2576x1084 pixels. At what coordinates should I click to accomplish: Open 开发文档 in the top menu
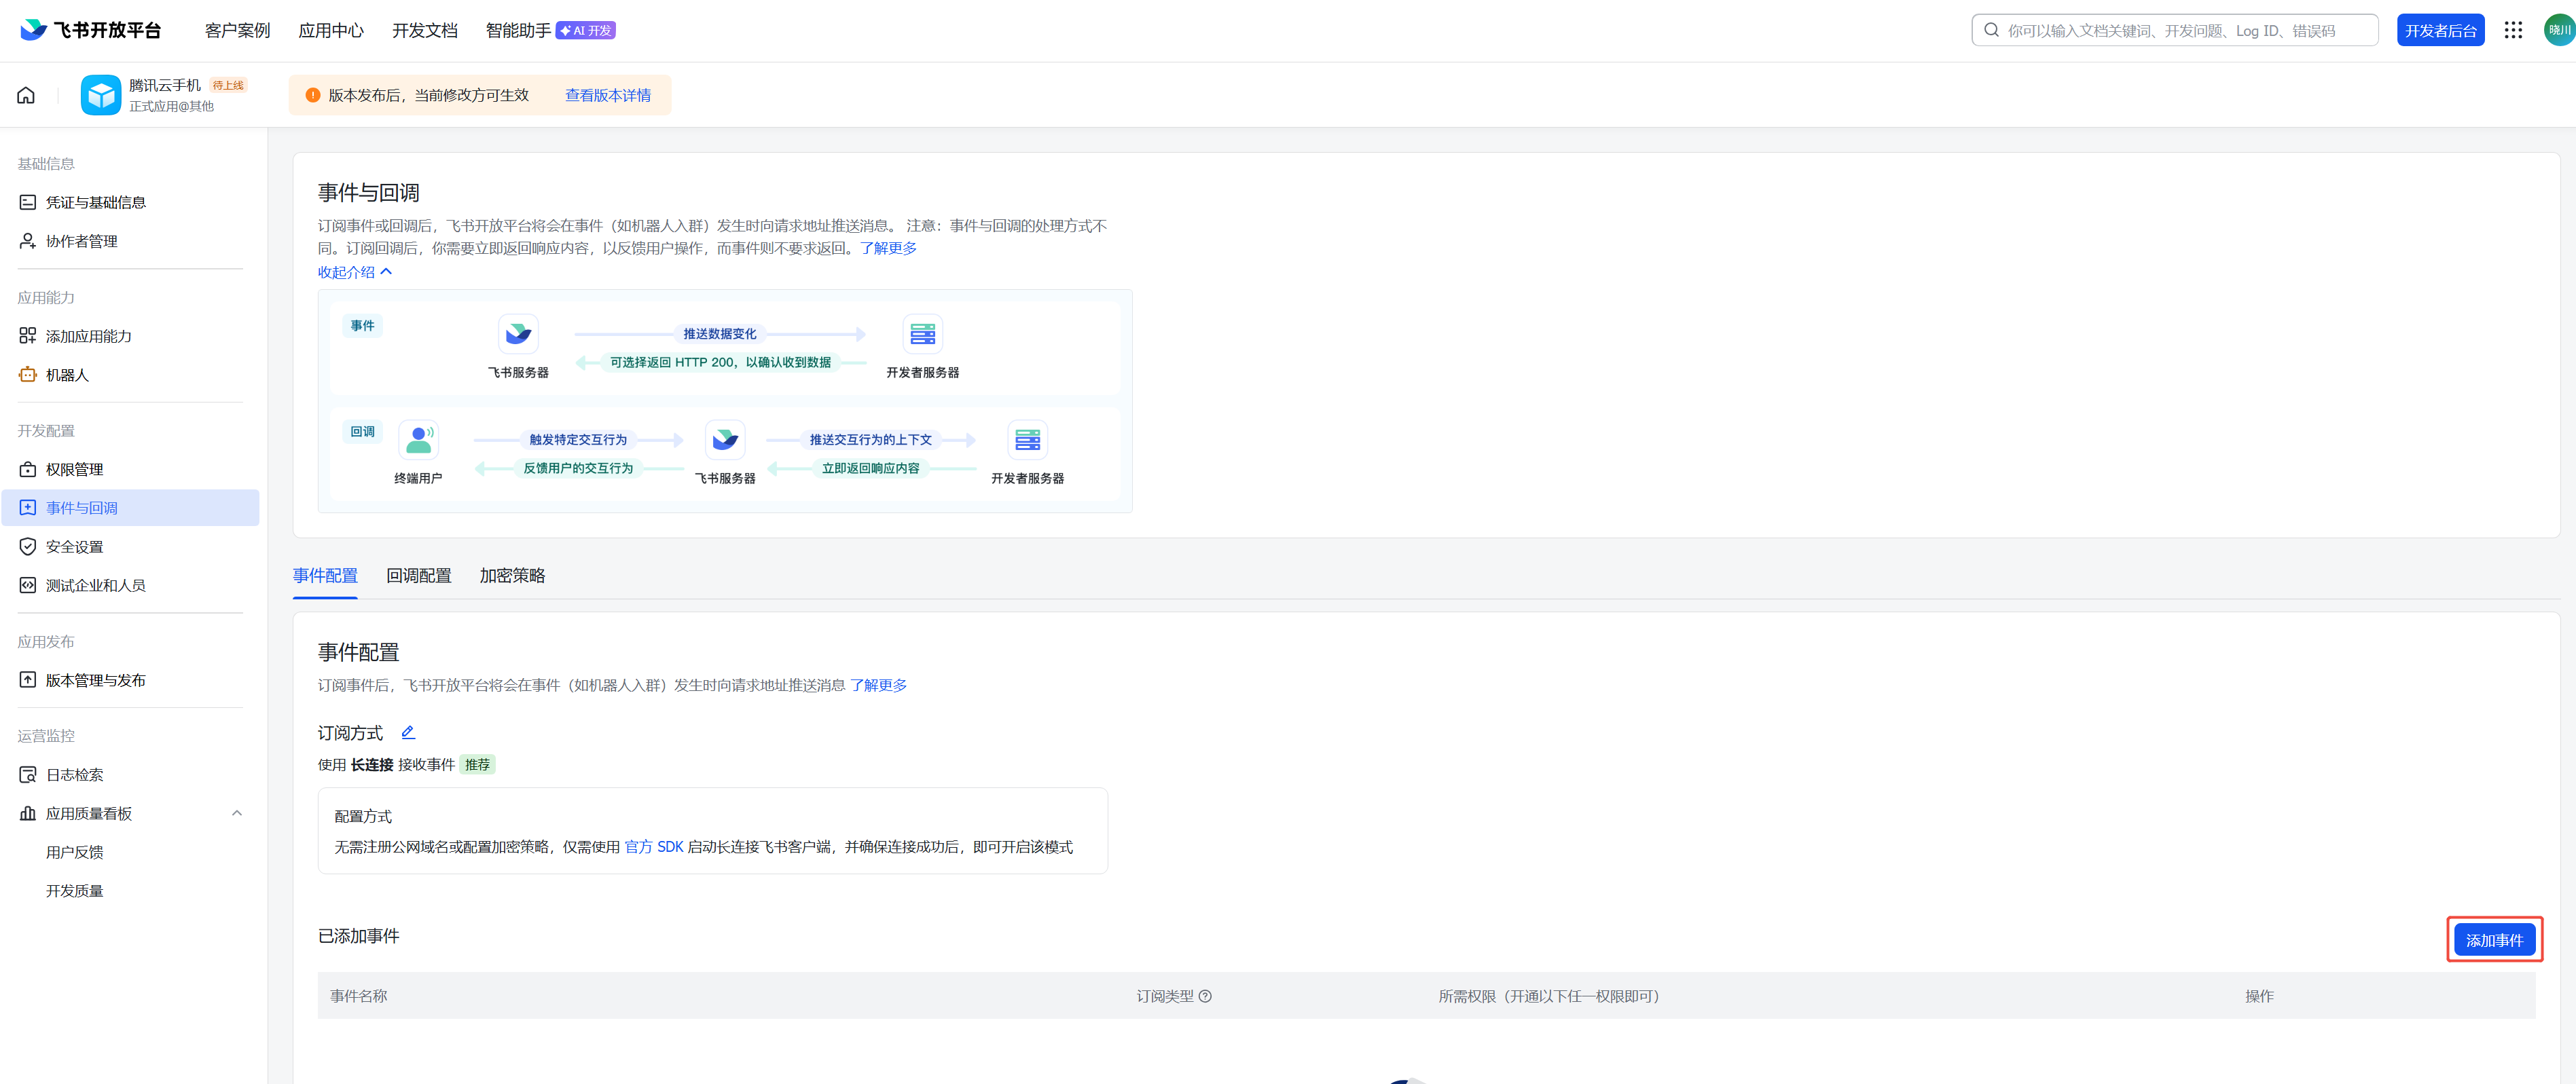pos(424,30)
